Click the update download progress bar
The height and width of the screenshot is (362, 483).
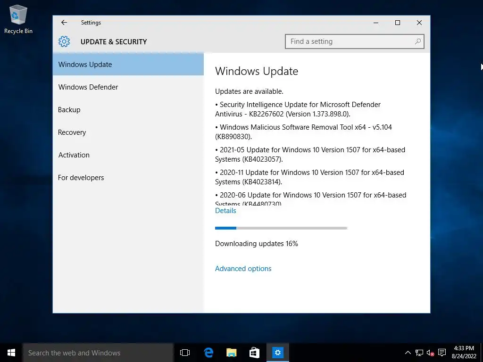[x=281, y=228]
